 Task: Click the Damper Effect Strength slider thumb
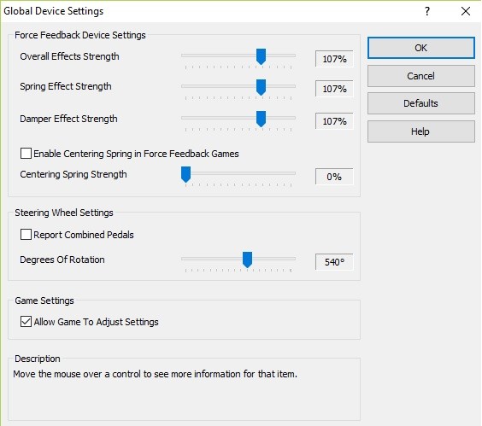coord(261,119)
